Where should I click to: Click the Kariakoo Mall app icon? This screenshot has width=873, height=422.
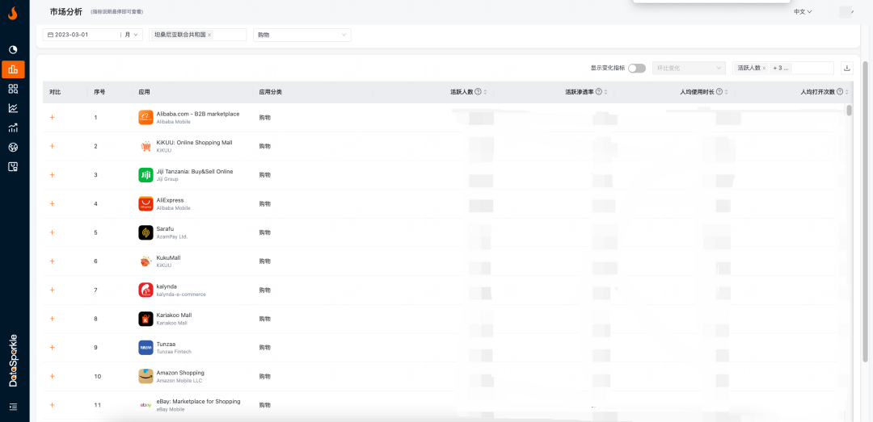click(x=145, y=319)
